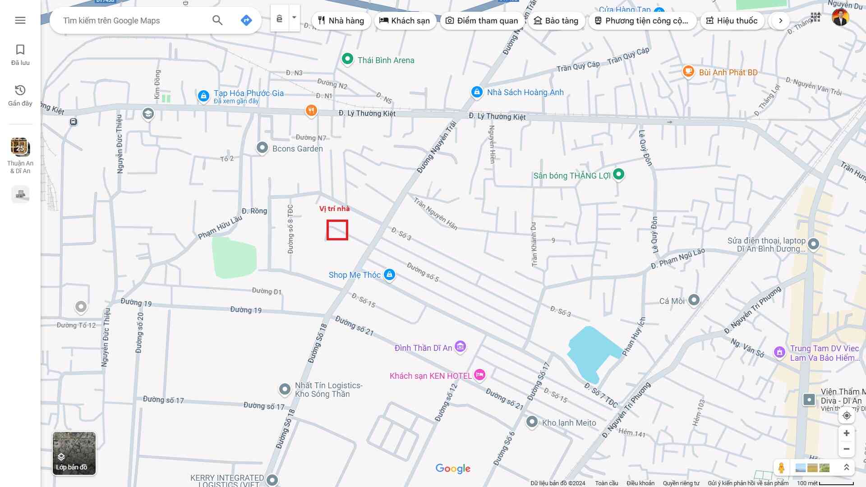
Task: Select the Nhà hàng category chip
Action: 341,21
